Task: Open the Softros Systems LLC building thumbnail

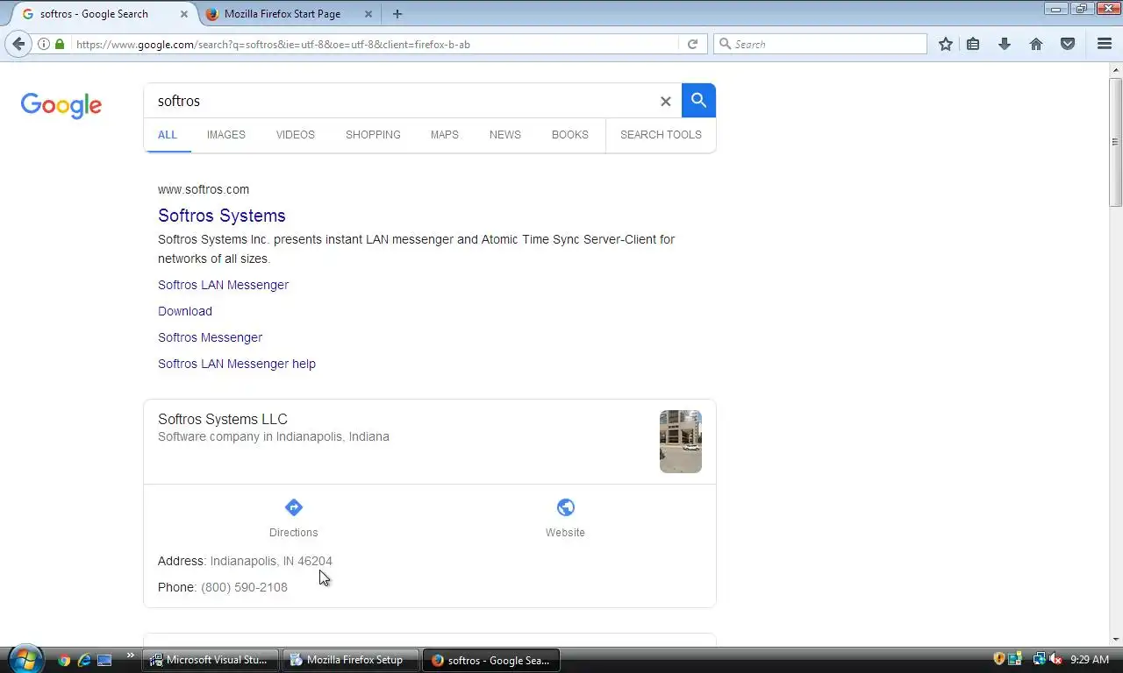Action: (x=681, y=442)
